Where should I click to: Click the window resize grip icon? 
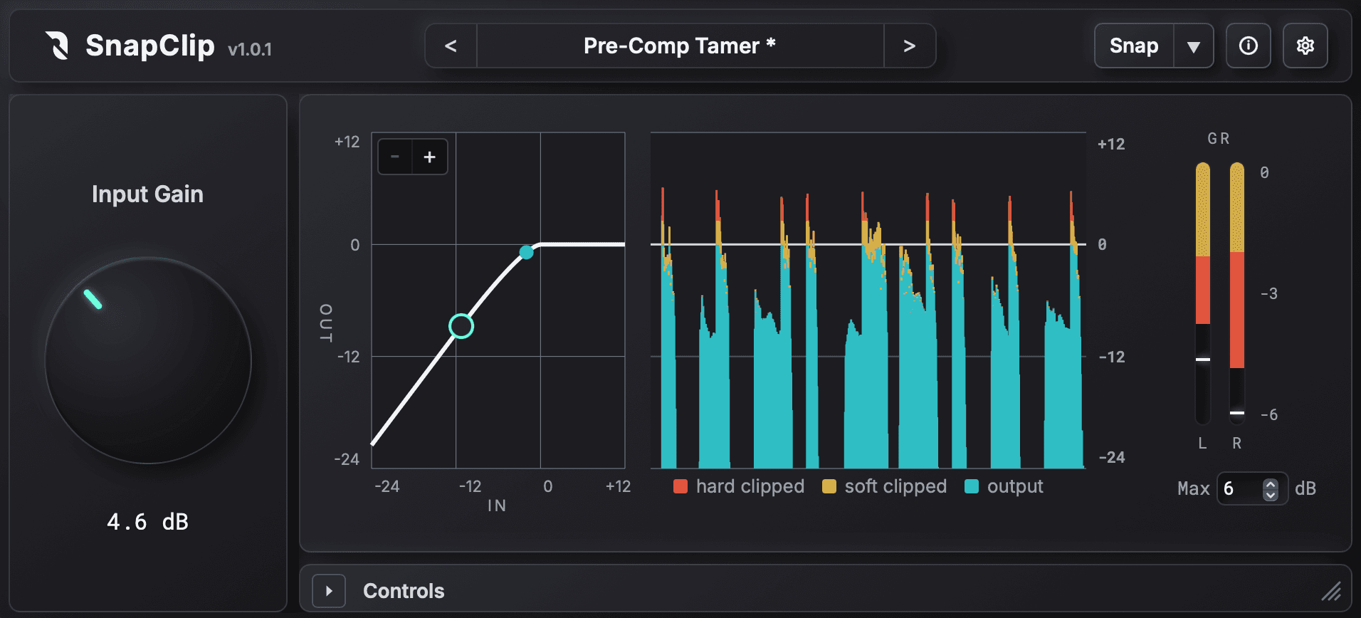[x=1331, y=591]
